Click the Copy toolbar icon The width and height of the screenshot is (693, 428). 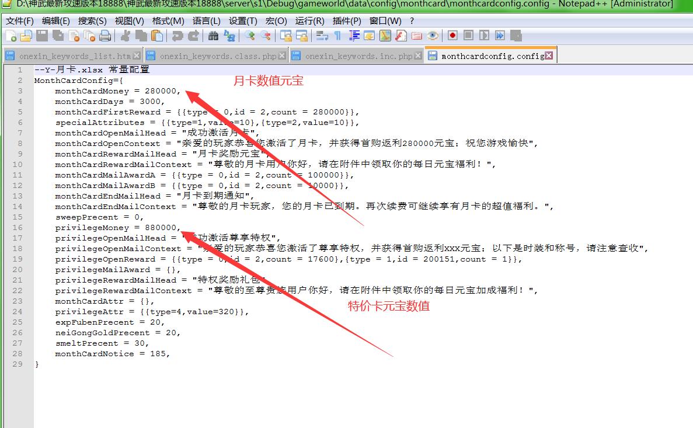point(141,36)
